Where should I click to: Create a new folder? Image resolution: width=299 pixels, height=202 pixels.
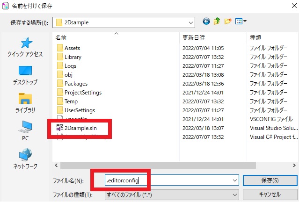click(x=228, y=22)
